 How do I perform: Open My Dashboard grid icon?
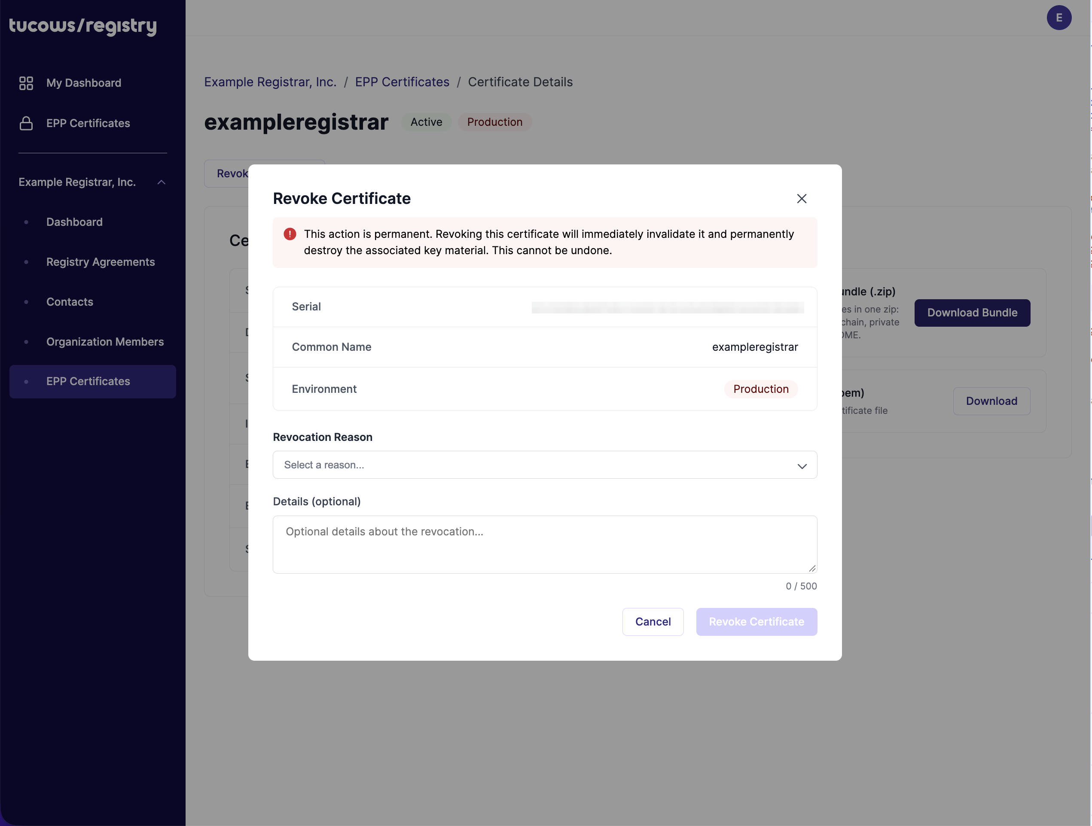tap(26, 83)
